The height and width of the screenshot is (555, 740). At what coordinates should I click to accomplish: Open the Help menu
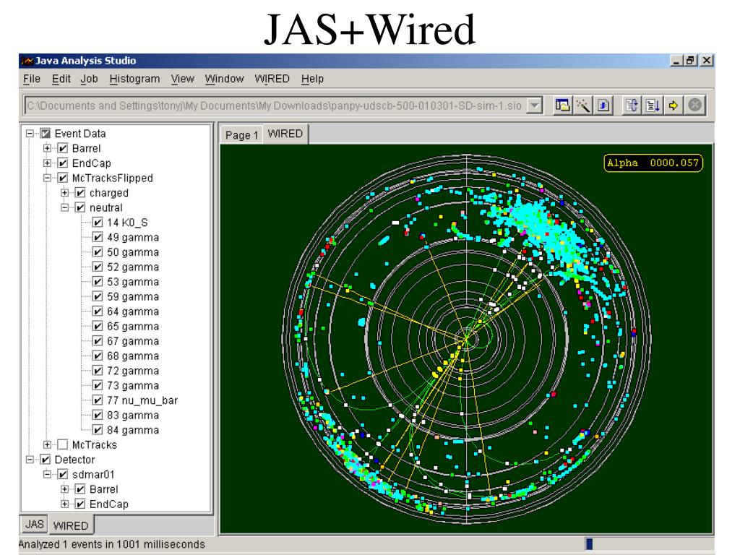(312, 79)
